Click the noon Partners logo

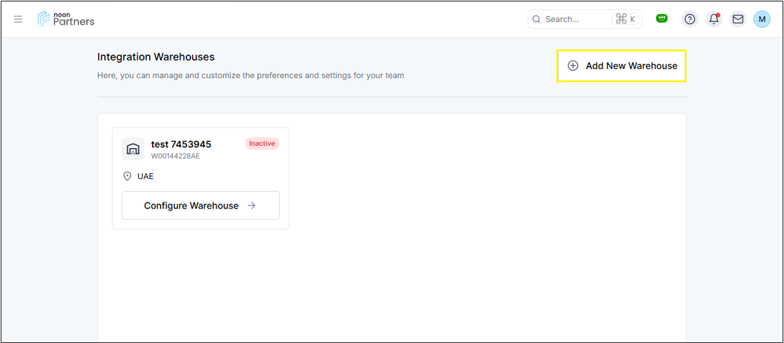[x=66, y=19]
